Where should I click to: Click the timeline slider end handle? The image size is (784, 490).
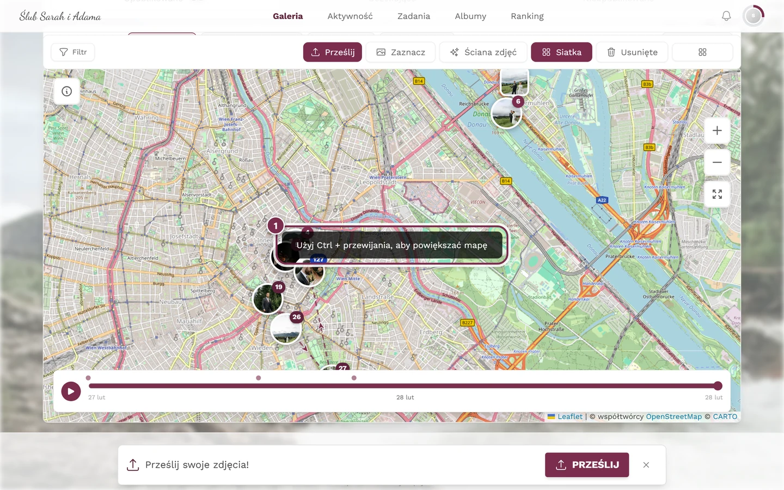pos(718,386)
